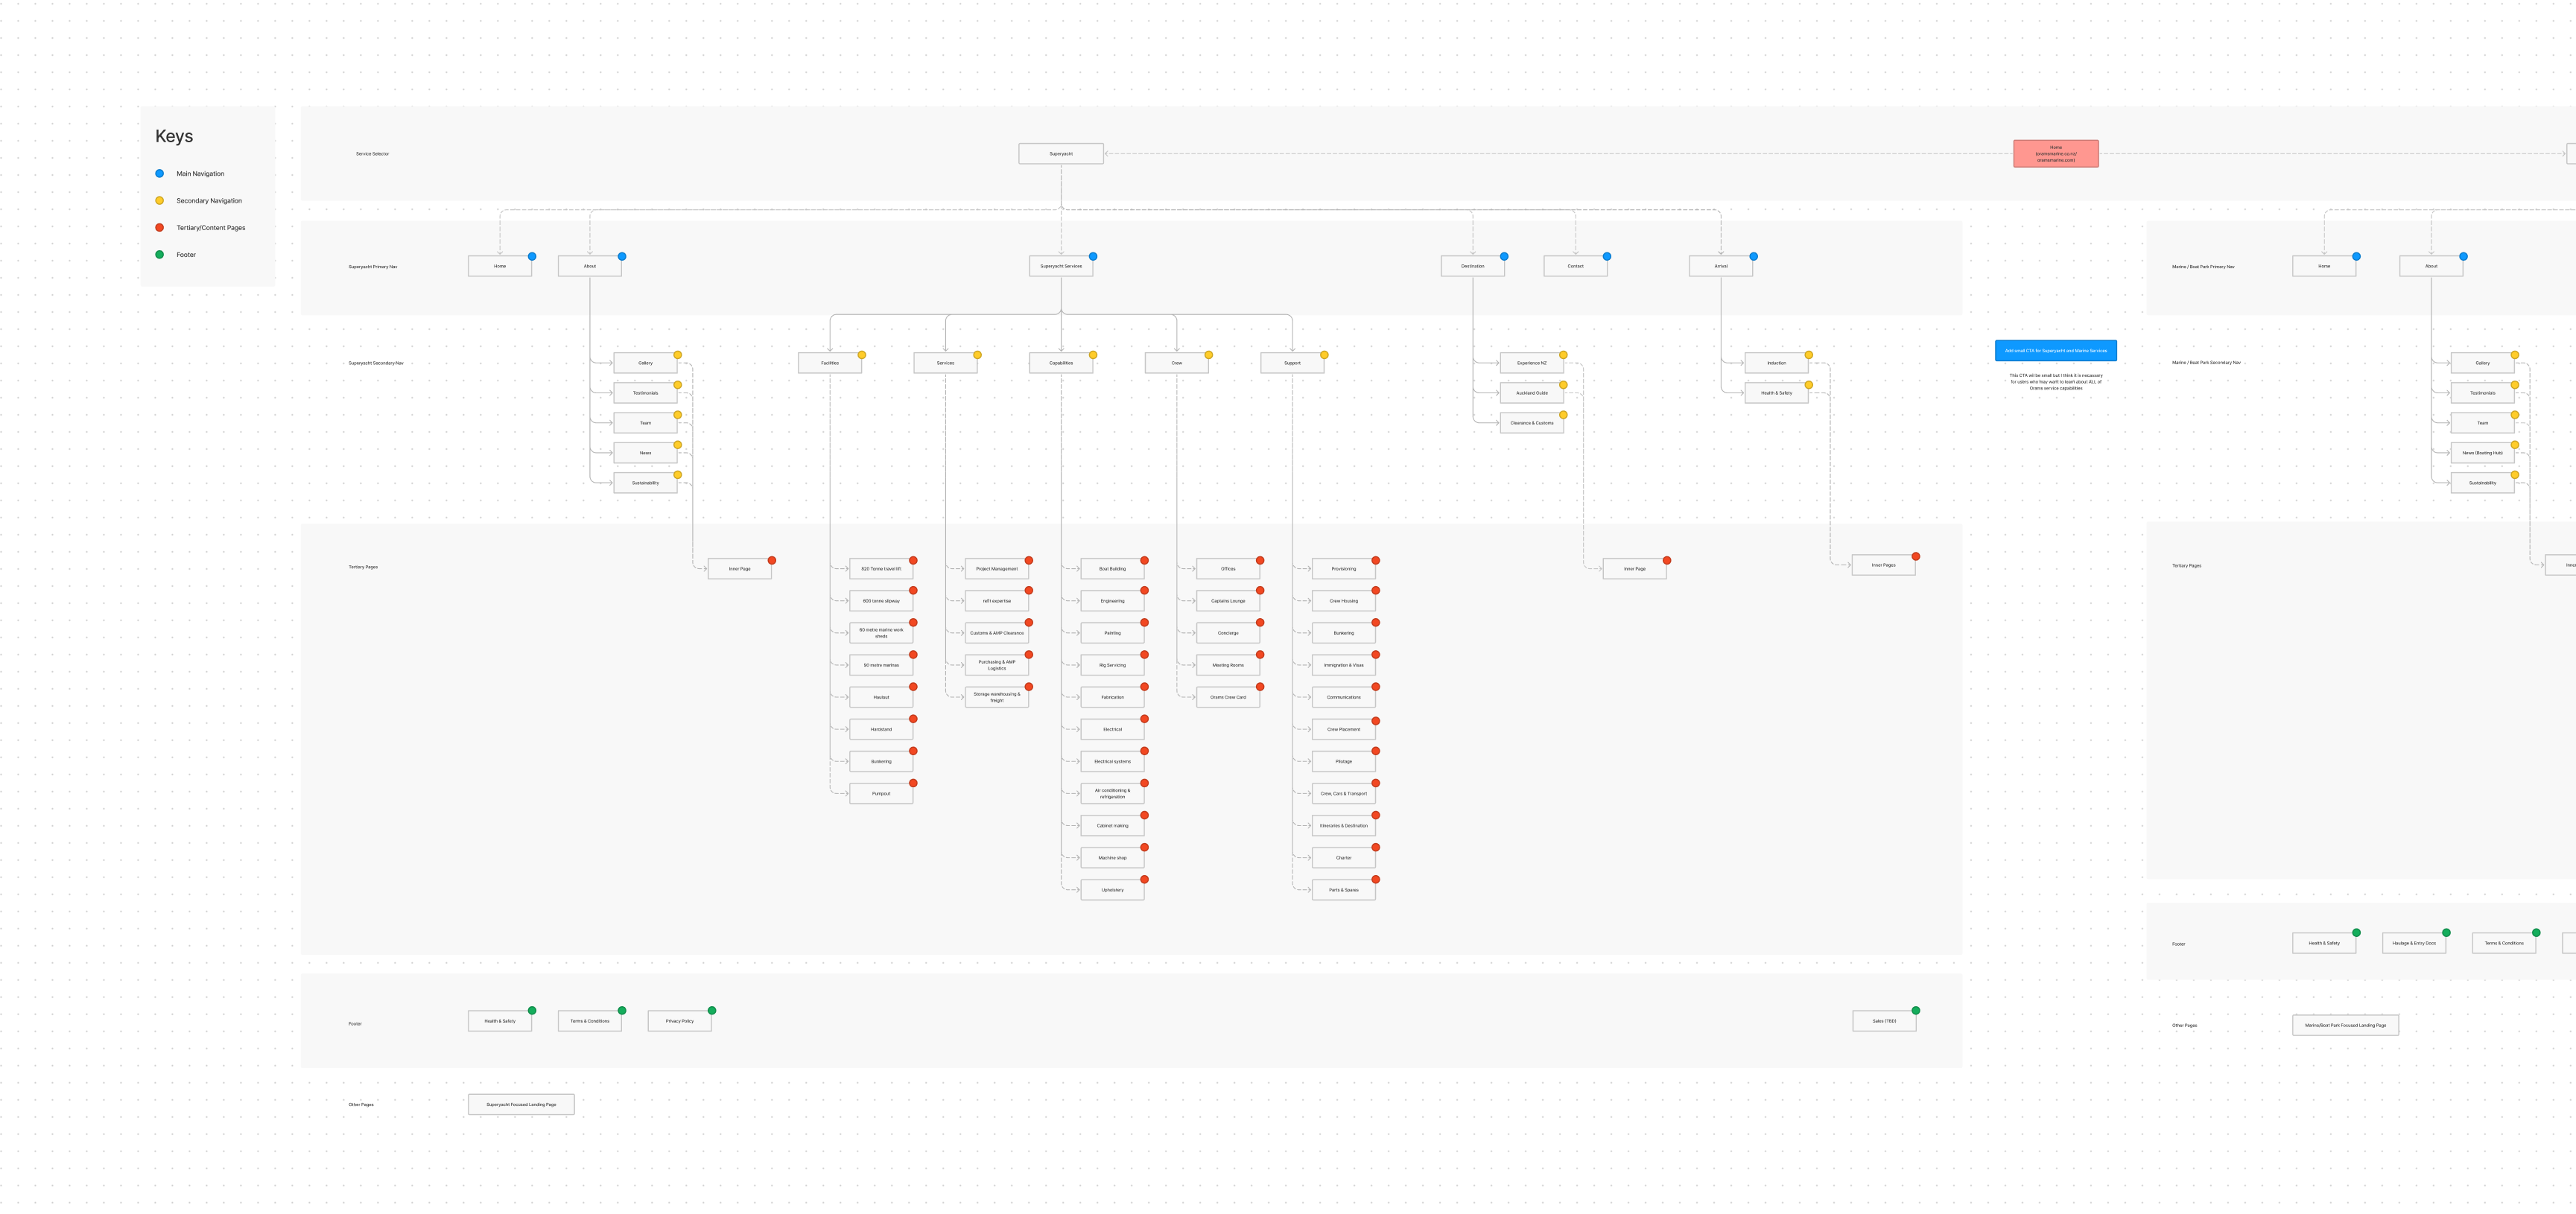This screenshot has width=2576, height=1214.
Task: Click yellow dot on Induction node
Action: 1808,355
